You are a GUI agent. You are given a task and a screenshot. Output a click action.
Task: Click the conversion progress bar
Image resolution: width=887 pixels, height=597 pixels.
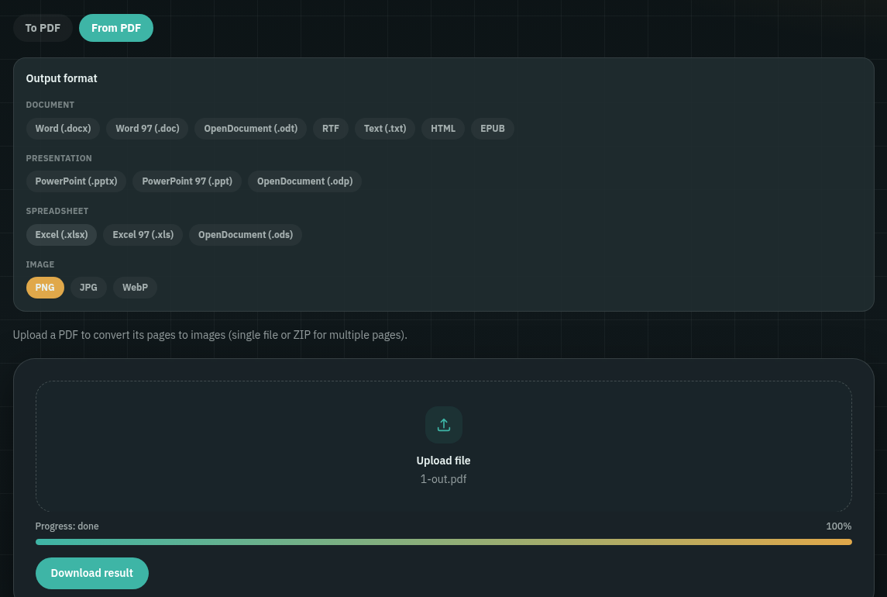(x=443, y=542)
